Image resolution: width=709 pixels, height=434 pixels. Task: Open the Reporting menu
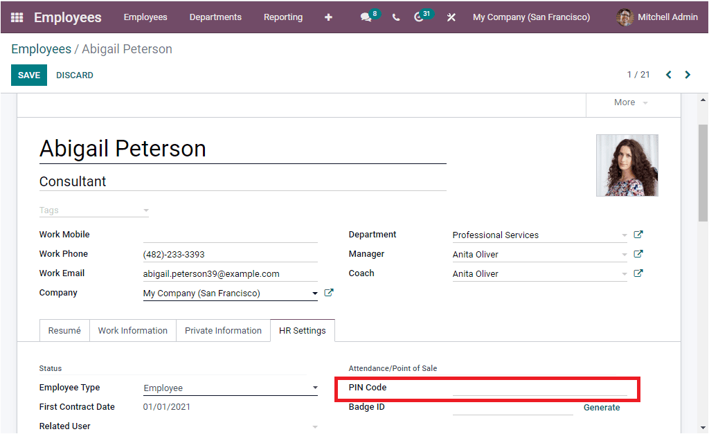tap(283, 17)
